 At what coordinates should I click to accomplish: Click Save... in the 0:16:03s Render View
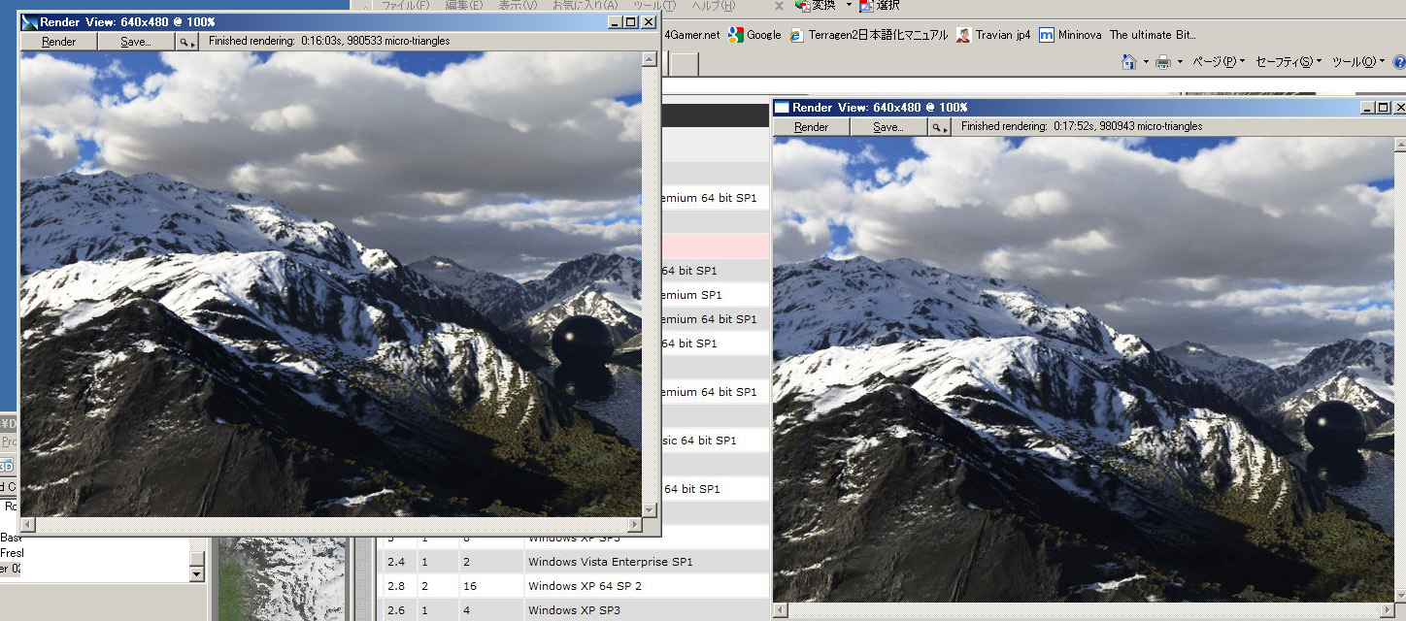click(x=136, y=42)
